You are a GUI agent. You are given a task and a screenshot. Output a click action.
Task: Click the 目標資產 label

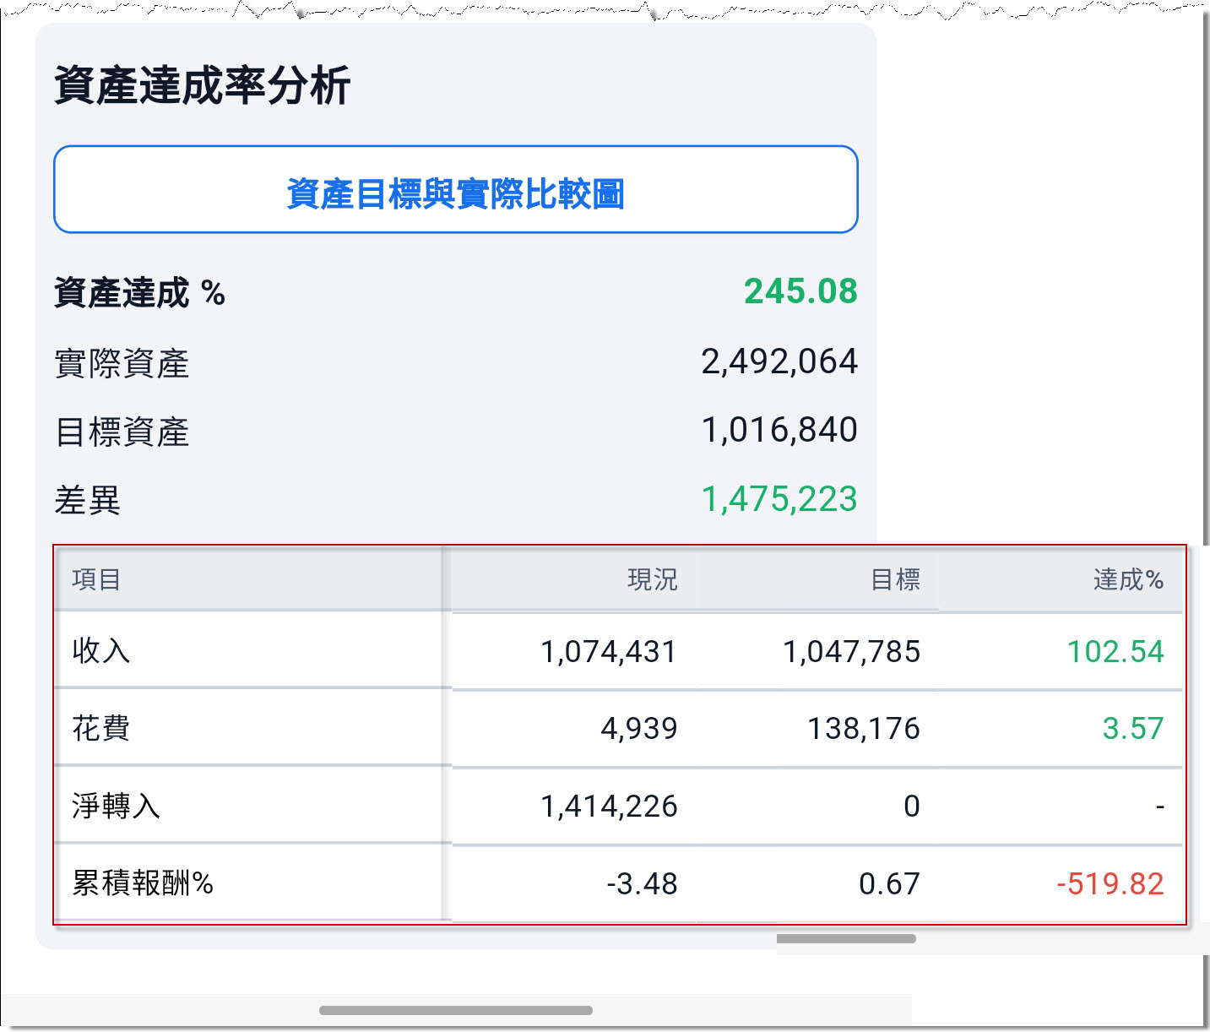pyautogui.click(x=122, y=432)
